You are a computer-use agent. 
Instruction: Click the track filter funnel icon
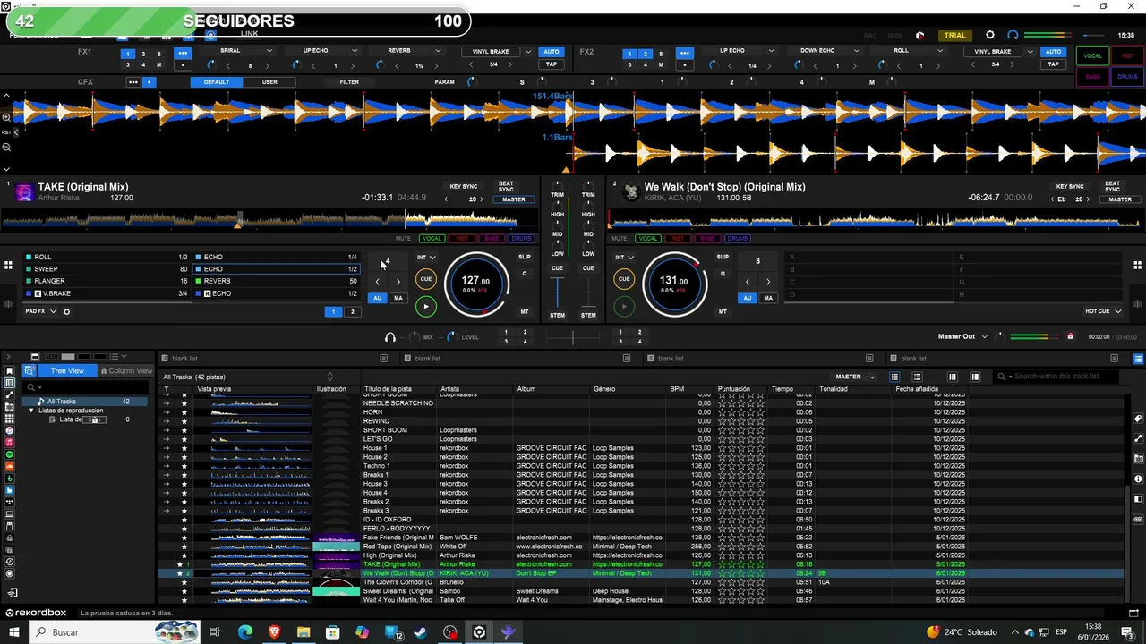(x=166, y=389)
